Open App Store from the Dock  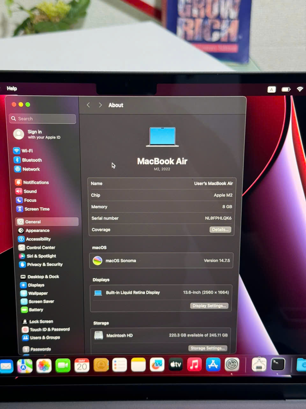click(x=213, y=365)
